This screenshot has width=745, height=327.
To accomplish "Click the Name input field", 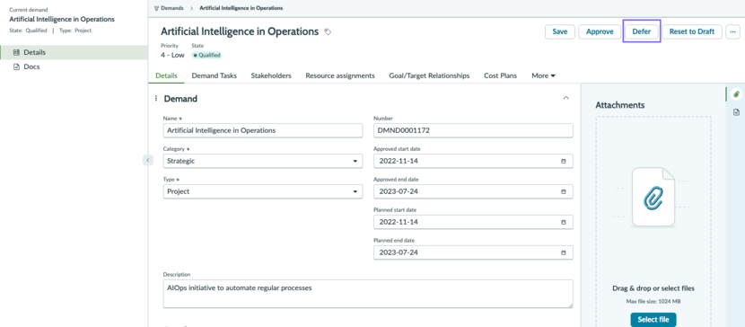I will pos(263,130).
